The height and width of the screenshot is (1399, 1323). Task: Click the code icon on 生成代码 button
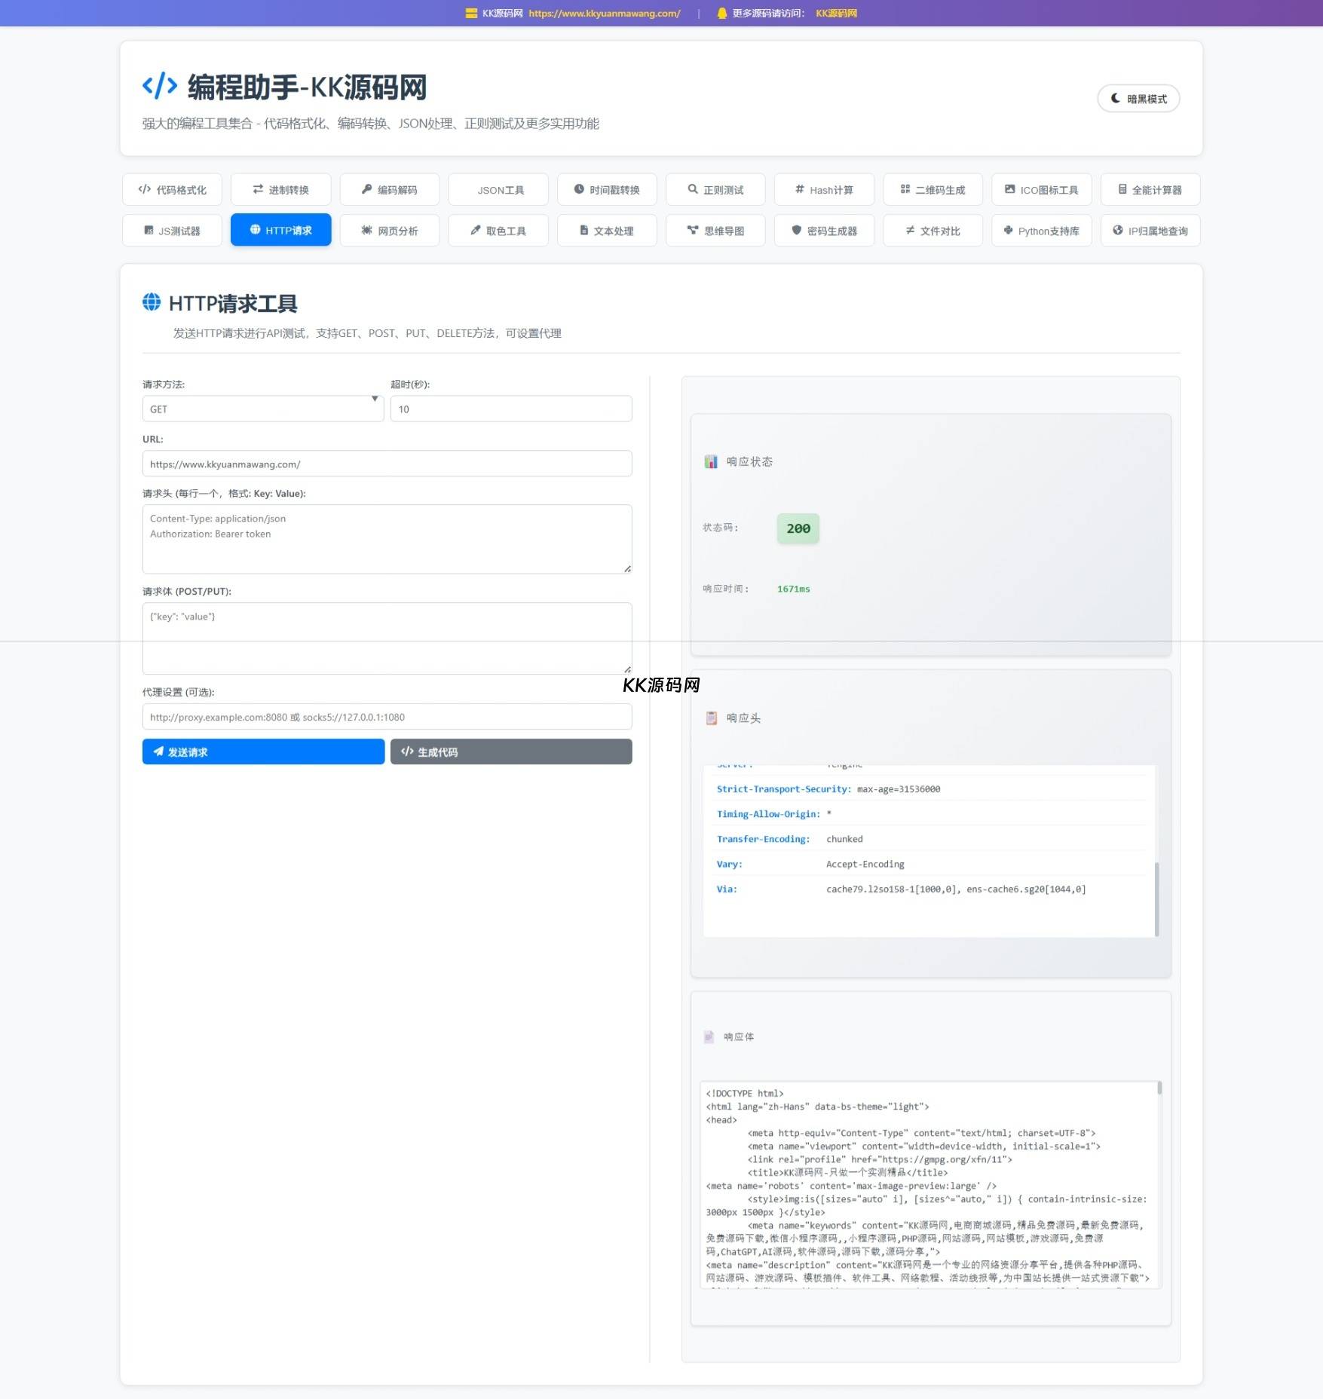(407, 752)
